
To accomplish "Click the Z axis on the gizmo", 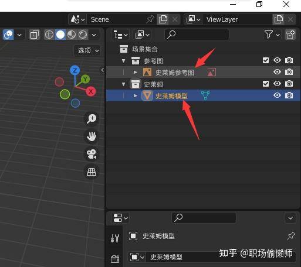I will click(x=75, y=70).
